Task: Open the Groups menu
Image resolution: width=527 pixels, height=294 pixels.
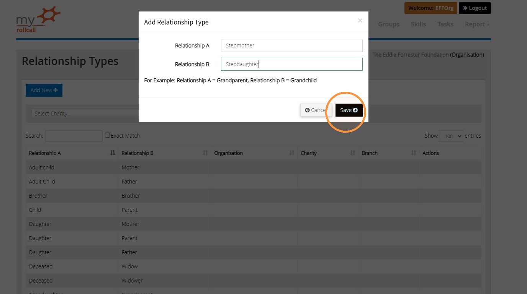Action: click(x=389, y=24)
